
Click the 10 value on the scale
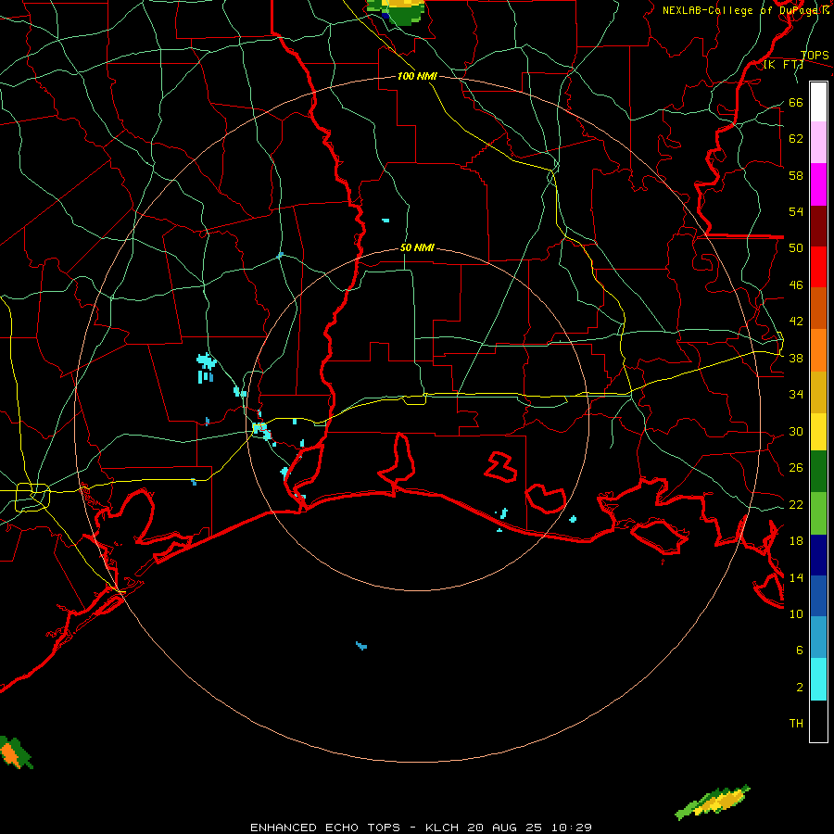(x=796, y=614)
